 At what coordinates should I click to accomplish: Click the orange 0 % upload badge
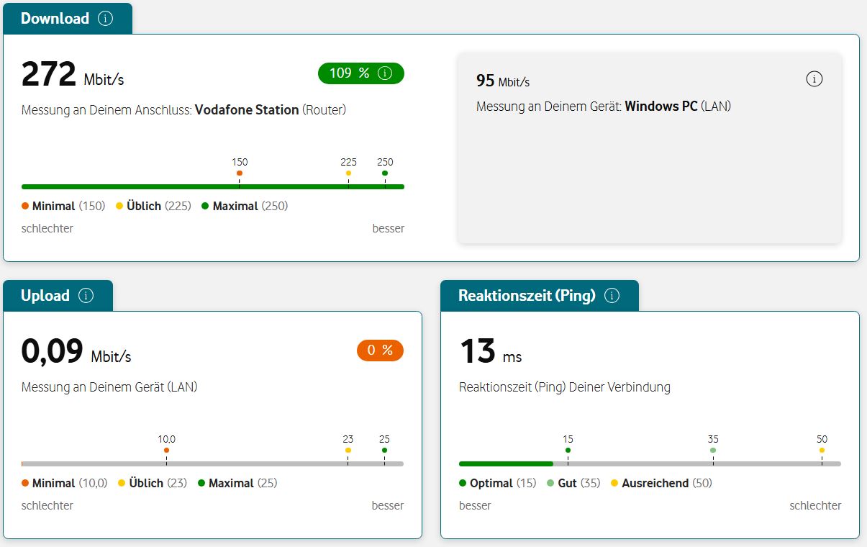coord(380,351)
